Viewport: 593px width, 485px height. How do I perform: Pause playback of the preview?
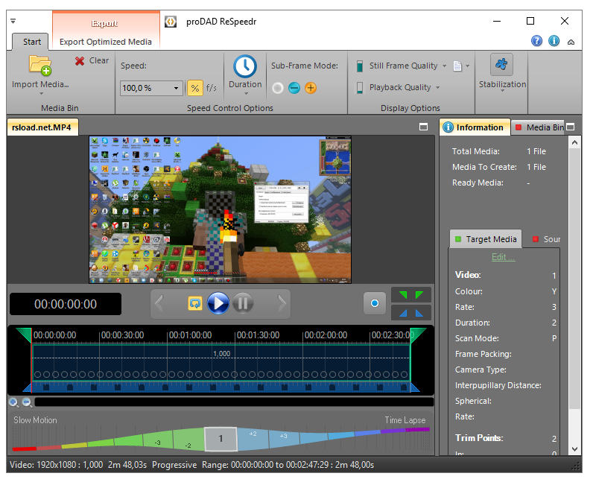click(243, 303)
